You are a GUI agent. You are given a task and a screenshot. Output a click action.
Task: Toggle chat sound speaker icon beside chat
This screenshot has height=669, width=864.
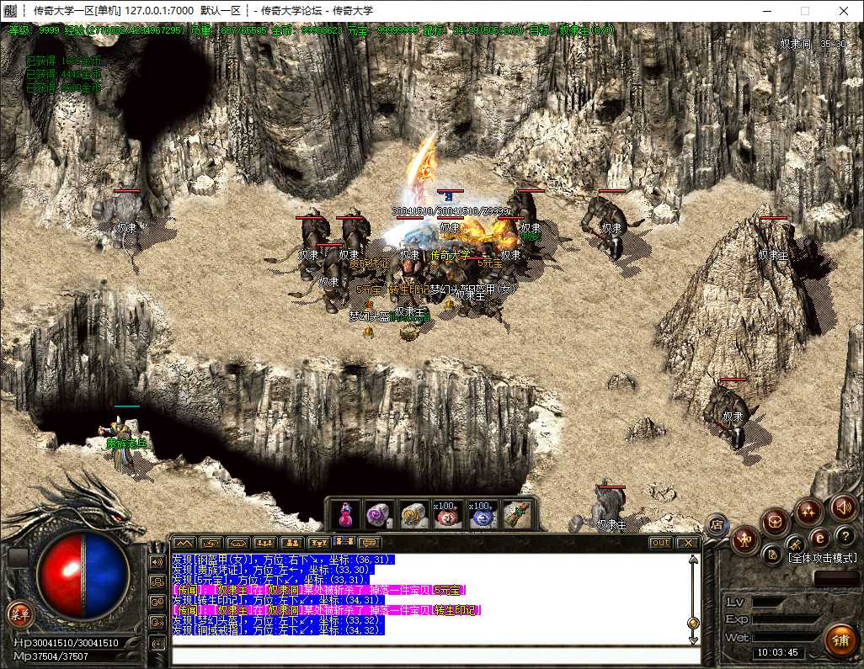[x=157, y=562]
